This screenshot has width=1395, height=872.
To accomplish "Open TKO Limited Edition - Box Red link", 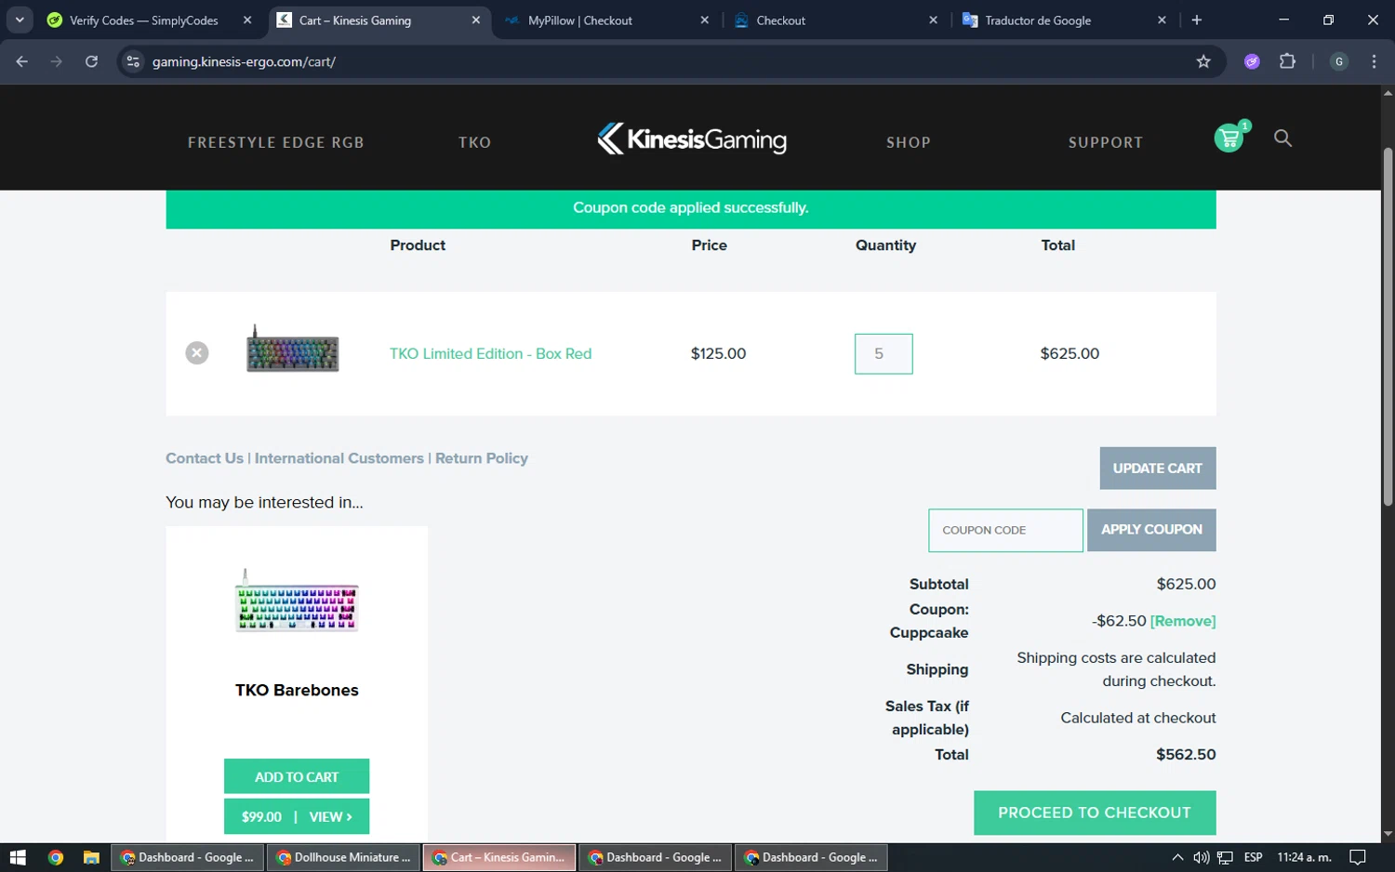I will coord(490,353).
